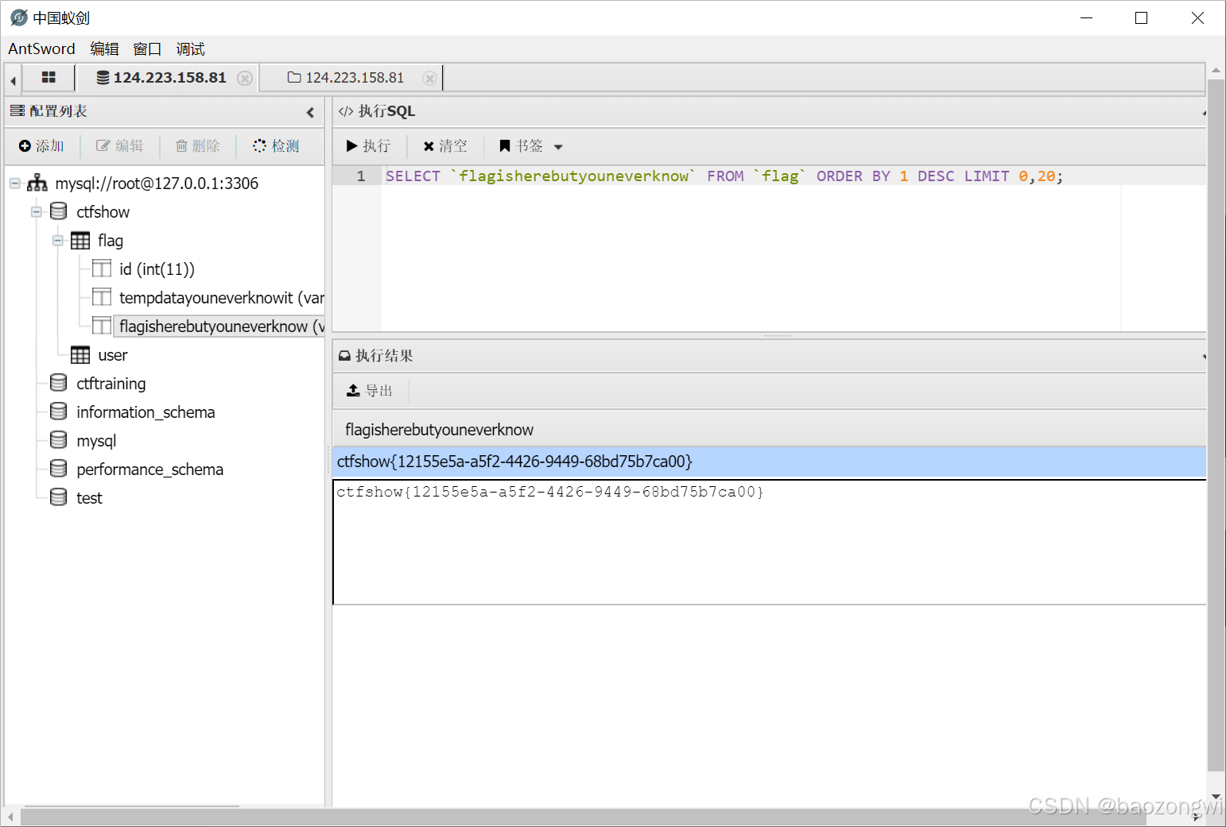
Task: Select the information_schema database
Action: tap(145, 412)
